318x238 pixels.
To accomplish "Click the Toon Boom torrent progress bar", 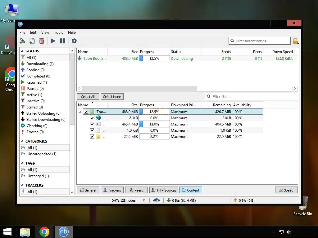I will point(154,59).
